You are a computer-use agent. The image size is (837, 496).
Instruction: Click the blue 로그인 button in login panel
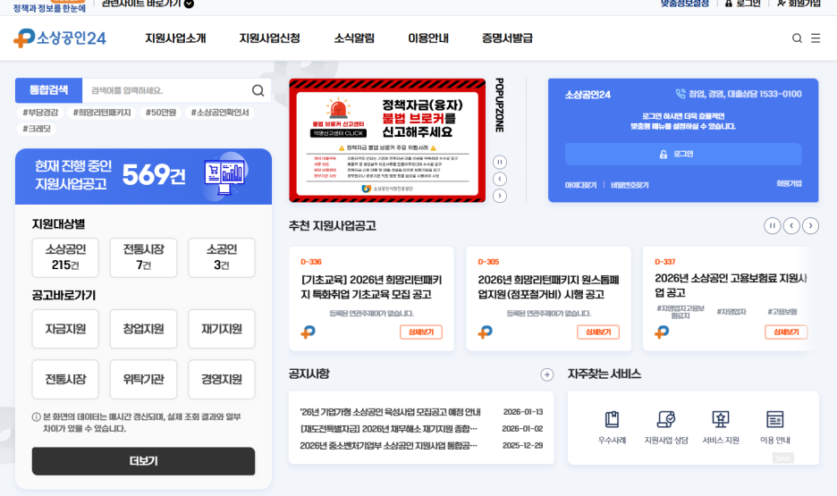tap(683, 154)
